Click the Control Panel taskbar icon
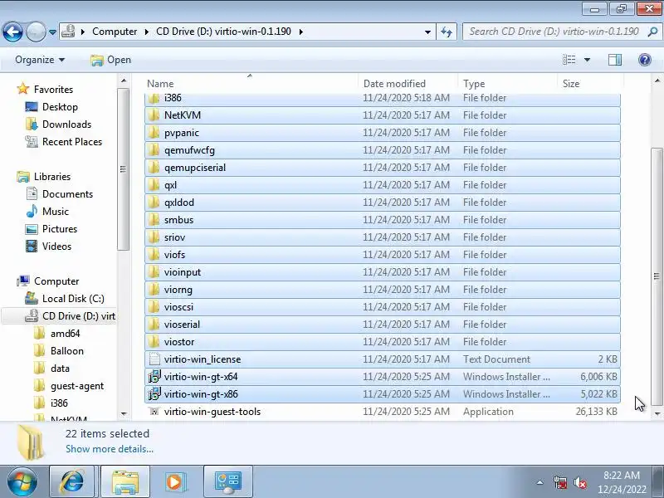Image resolution: width=664 pixels, height=498 pixels. (228, 481)
